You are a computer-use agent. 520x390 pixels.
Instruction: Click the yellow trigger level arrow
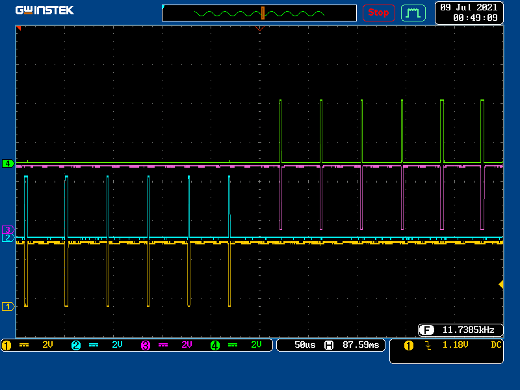click(x=500, y=284)
